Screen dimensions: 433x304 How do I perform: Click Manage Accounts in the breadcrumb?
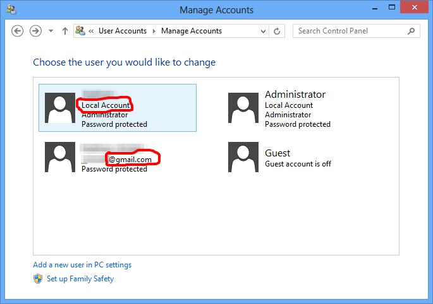[191, 31]
